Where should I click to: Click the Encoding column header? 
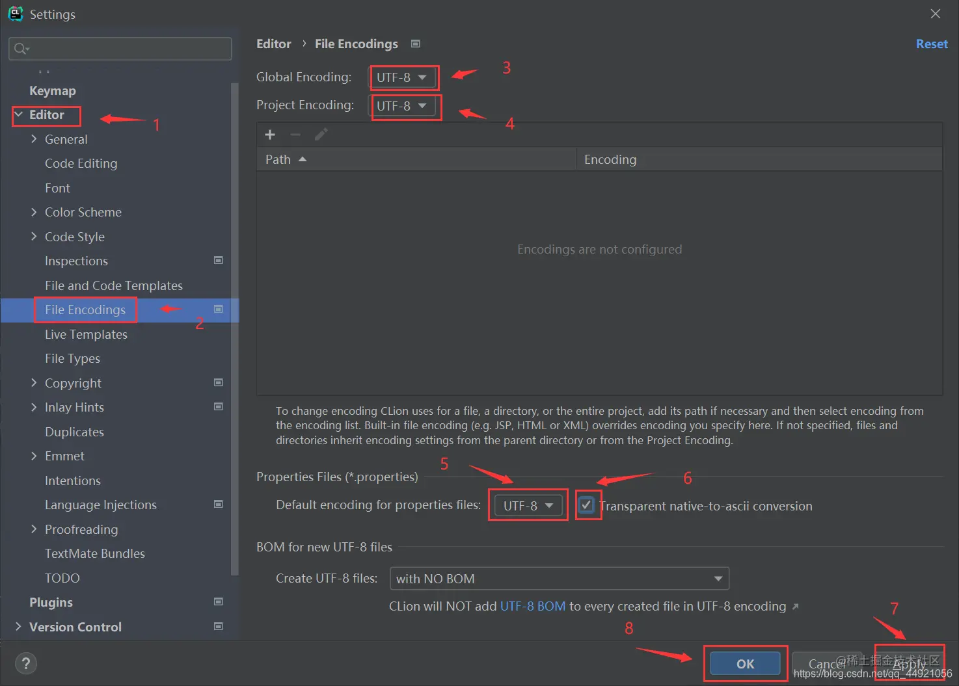[x=759, y=159]
